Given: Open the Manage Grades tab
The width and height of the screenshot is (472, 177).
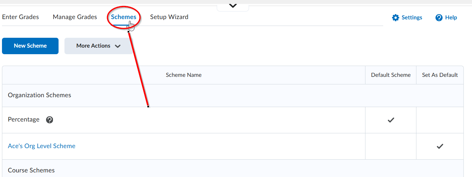Looking at the screenshot, I should 75,17.
